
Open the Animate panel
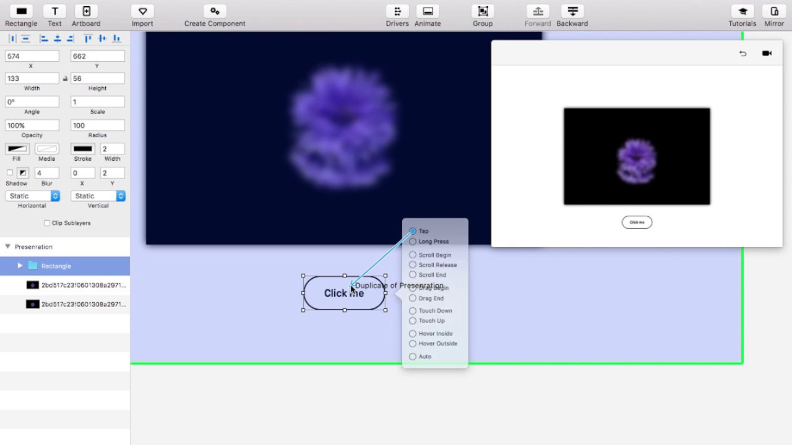point(428,11)
